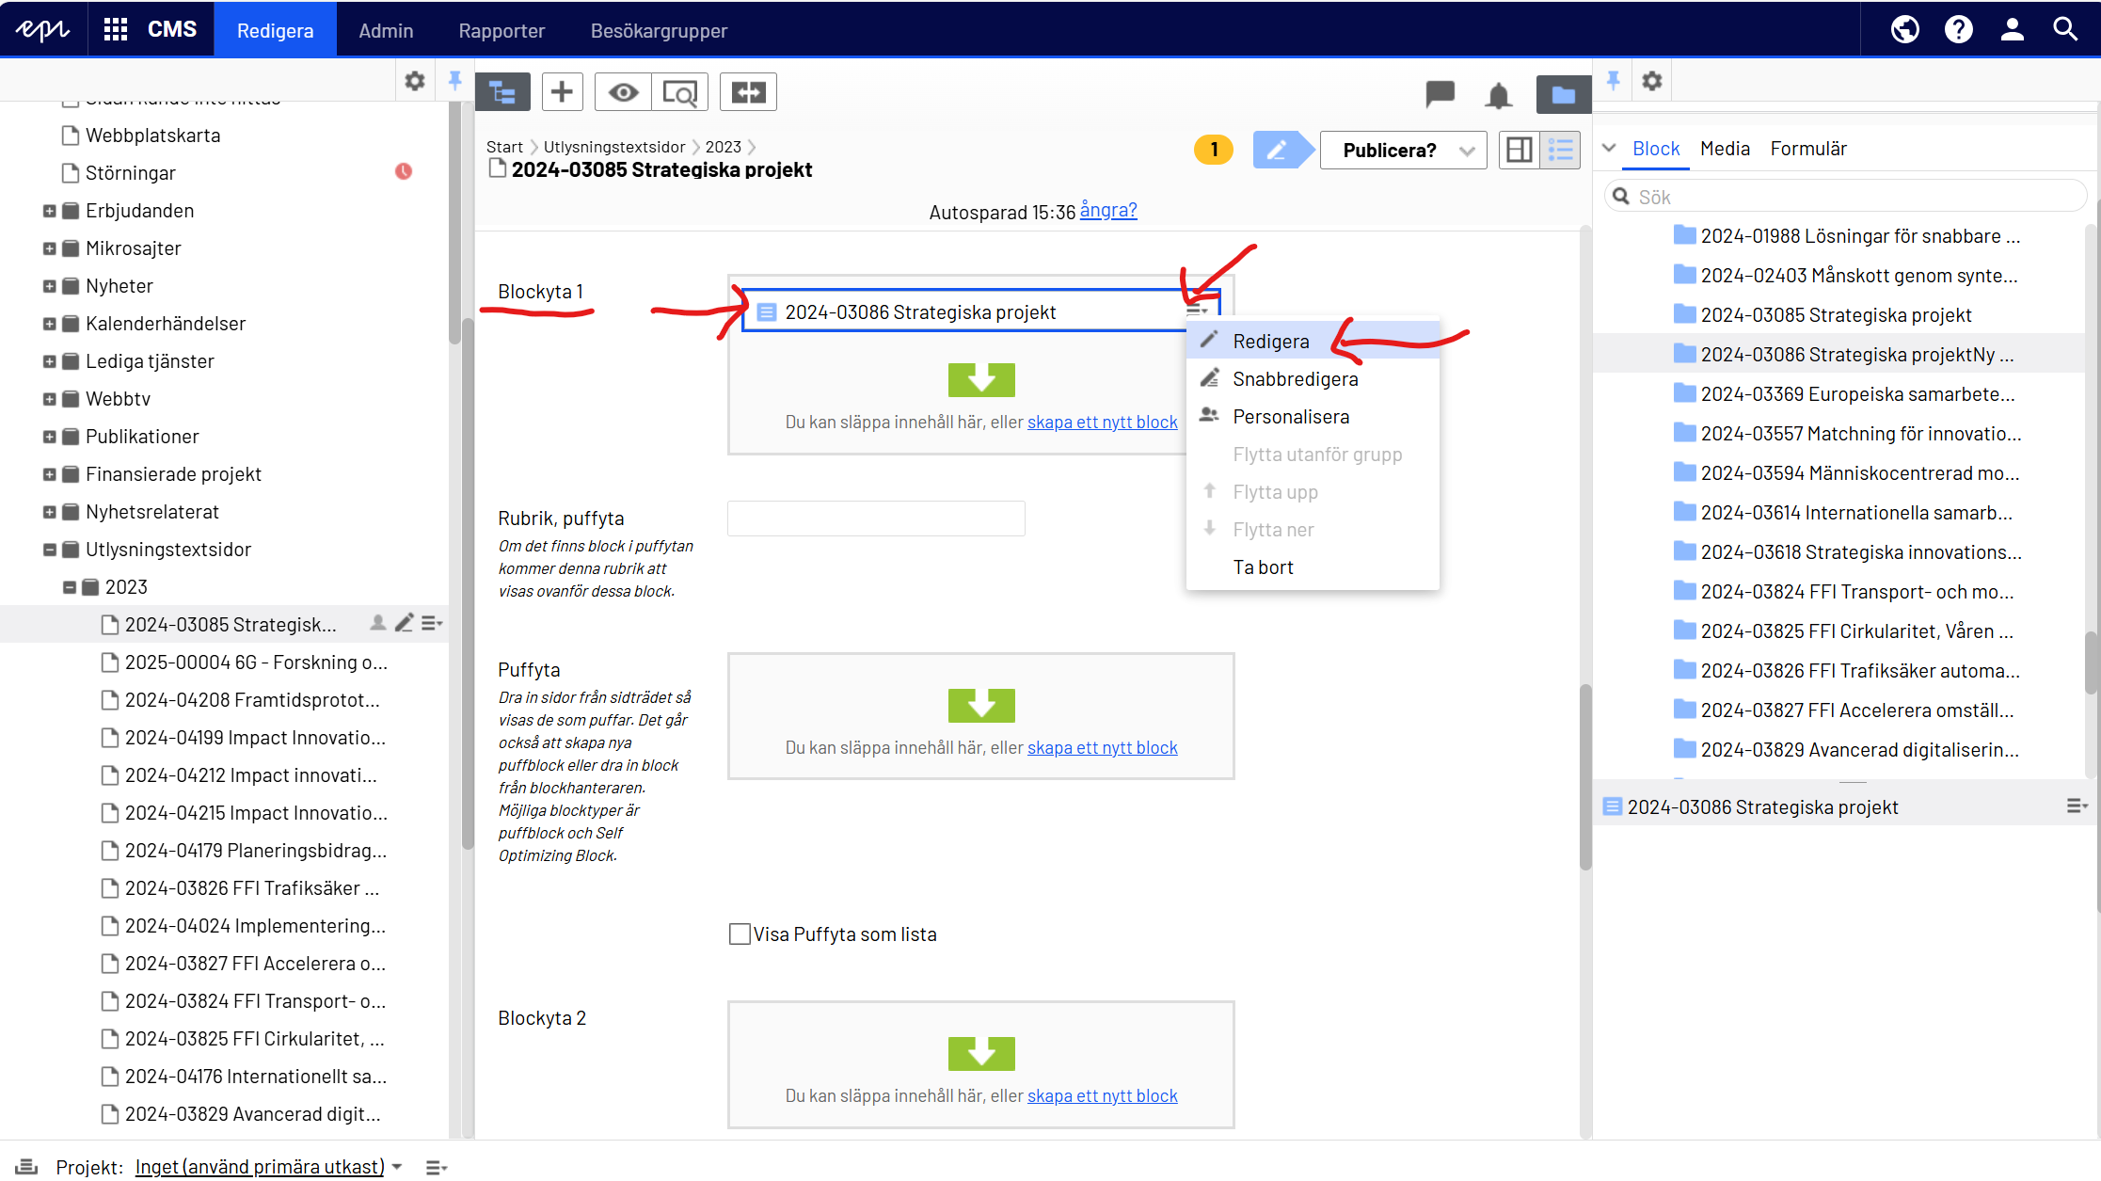
Task: Switch to the Media tab
Action: coord(1725,149)
